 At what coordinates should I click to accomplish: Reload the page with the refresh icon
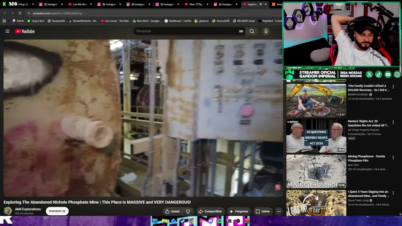(x=20, y=13)
